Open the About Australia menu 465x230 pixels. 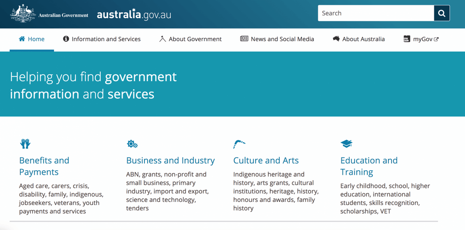click(x=359, y=39)
